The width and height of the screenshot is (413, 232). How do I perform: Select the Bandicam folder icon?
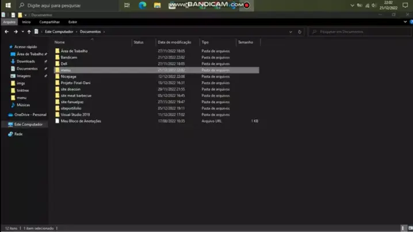click(58, 57)
